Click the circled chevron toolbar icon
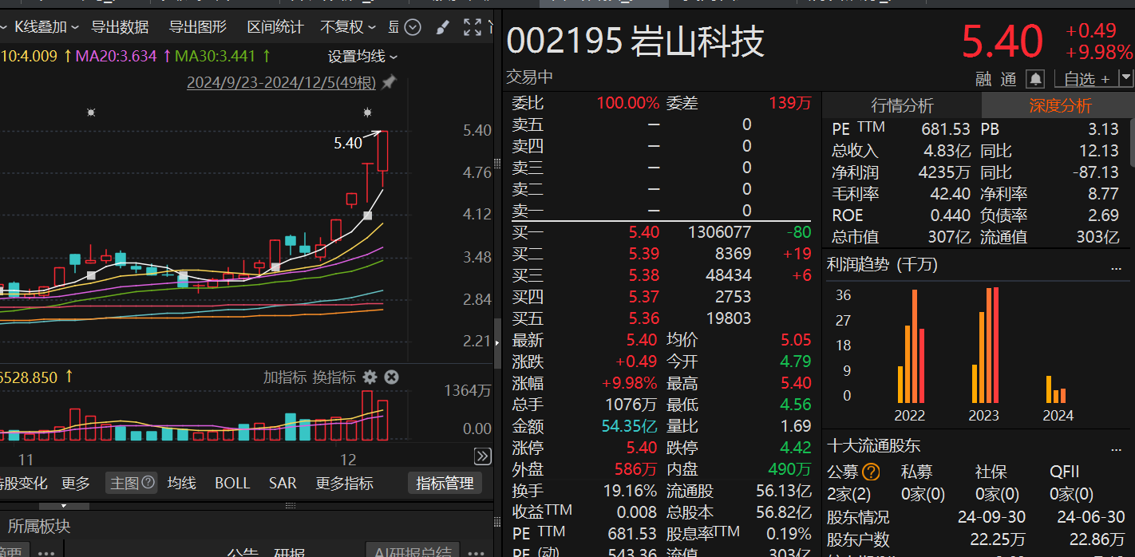1135x557 pixels. pyautogui.click(x=413, y=27)
